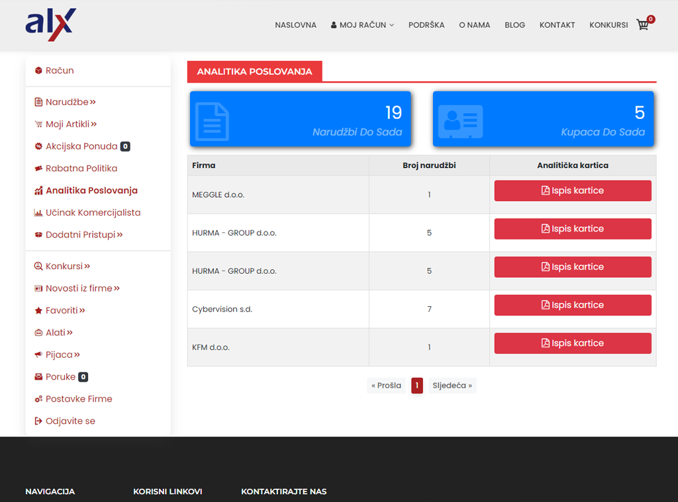
Task: Click the Konkursi magnifier icon
Action: pyautogui.click(x=38, y=266)
